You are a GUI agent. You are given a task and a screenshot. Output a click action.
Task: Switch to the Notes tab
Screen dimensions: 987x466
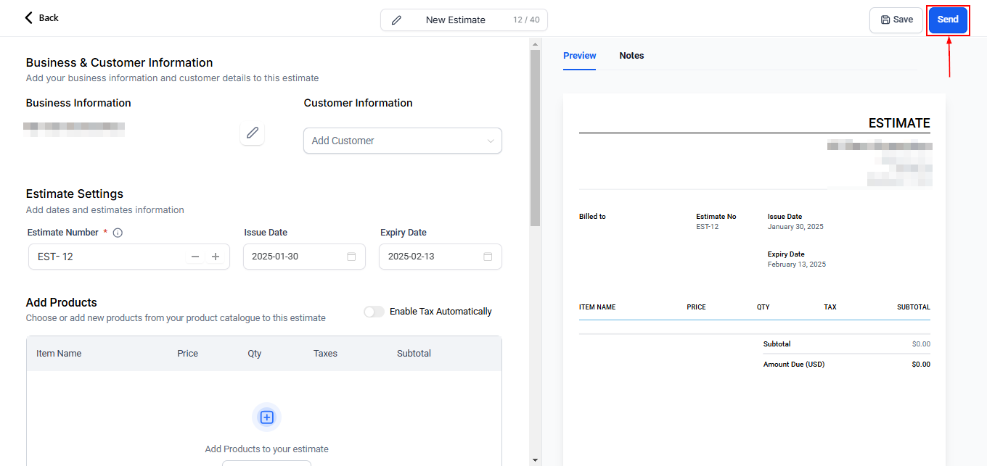tap(631, 56)
